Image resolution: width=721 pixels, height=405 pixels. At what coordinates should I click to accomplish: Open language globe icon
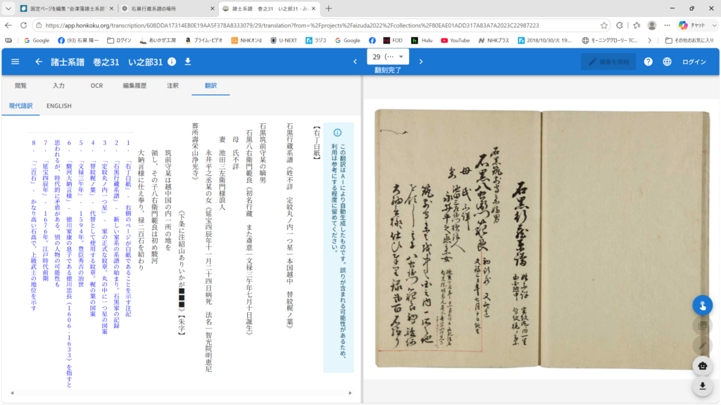point(667,62)
